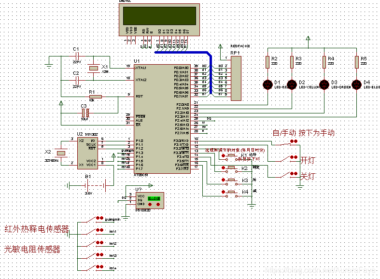Click the P2.0/A8 pin label
The image size is (380, 279).
183,105
